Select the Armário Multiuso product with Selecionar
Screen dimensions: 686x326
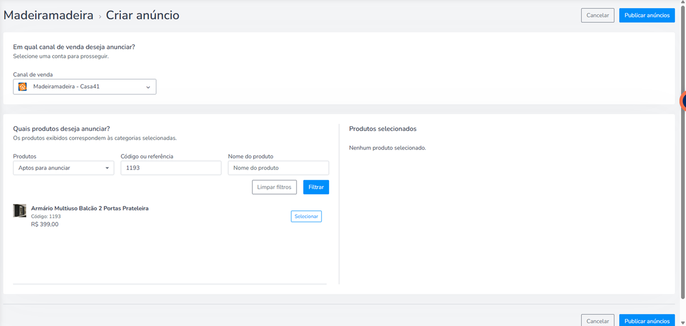coord(306,216)
